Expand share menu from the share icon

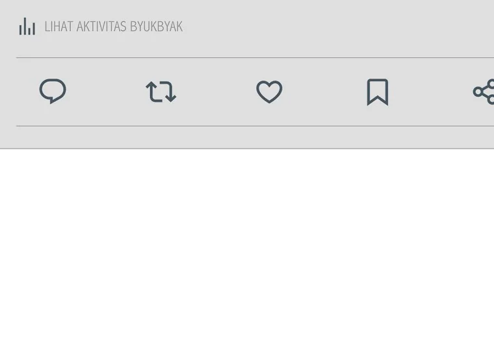(484, 92)
